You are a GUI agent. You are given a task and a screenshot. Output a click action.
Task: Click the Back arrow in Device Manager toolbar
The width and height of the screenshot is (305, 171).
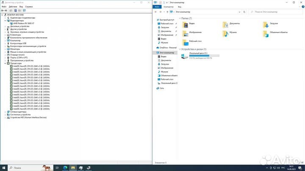(x=3, y=11)
